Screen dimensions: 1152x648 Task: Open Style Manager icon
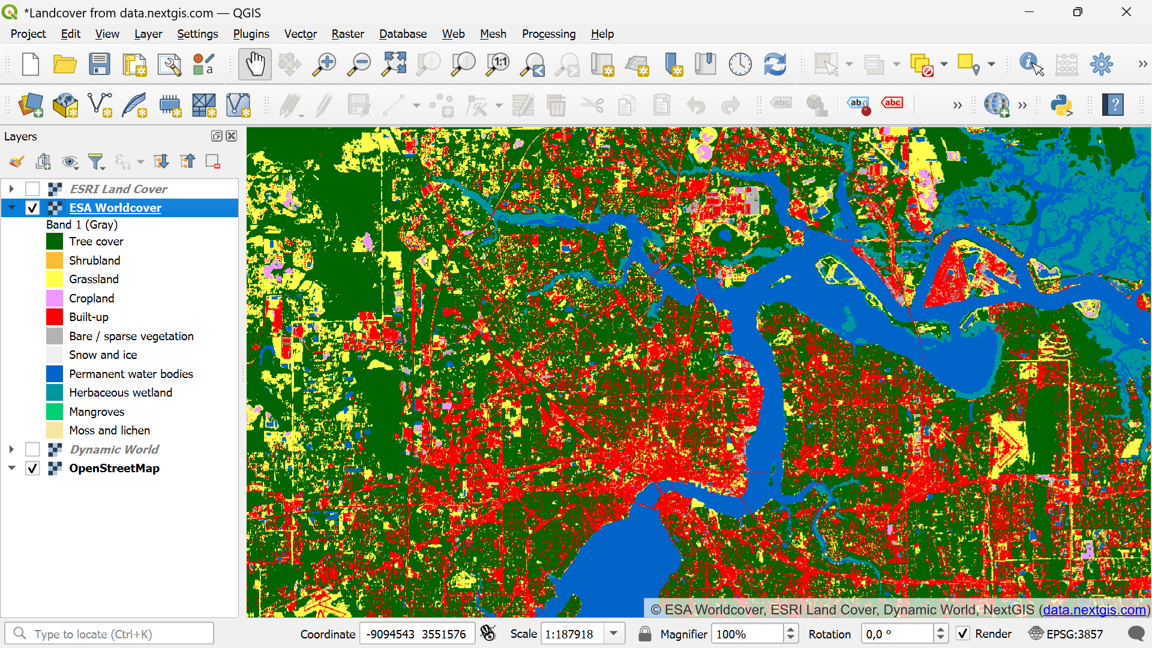tap(204, 64)
